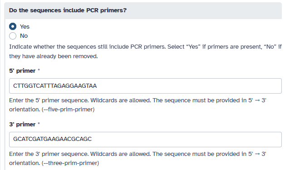Click the "3' primer" field label

coord(22,125)
